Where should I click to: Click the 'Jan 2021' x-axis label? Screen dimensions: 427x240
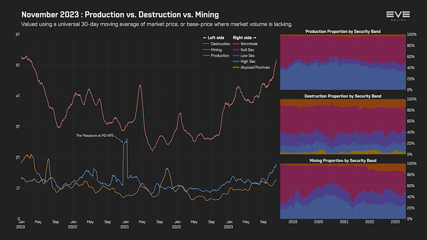125,224
